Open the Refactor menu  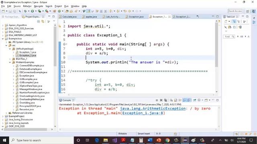pos(27,6)
